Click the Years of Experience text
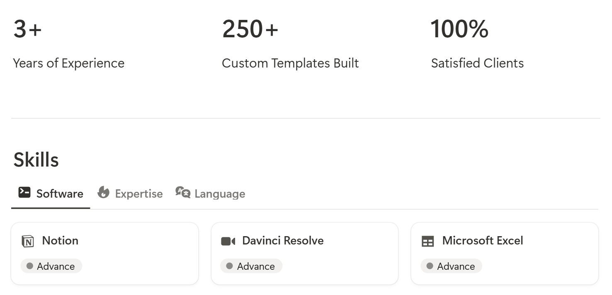Screen dimensions: 612x295 tap(69, 63)
